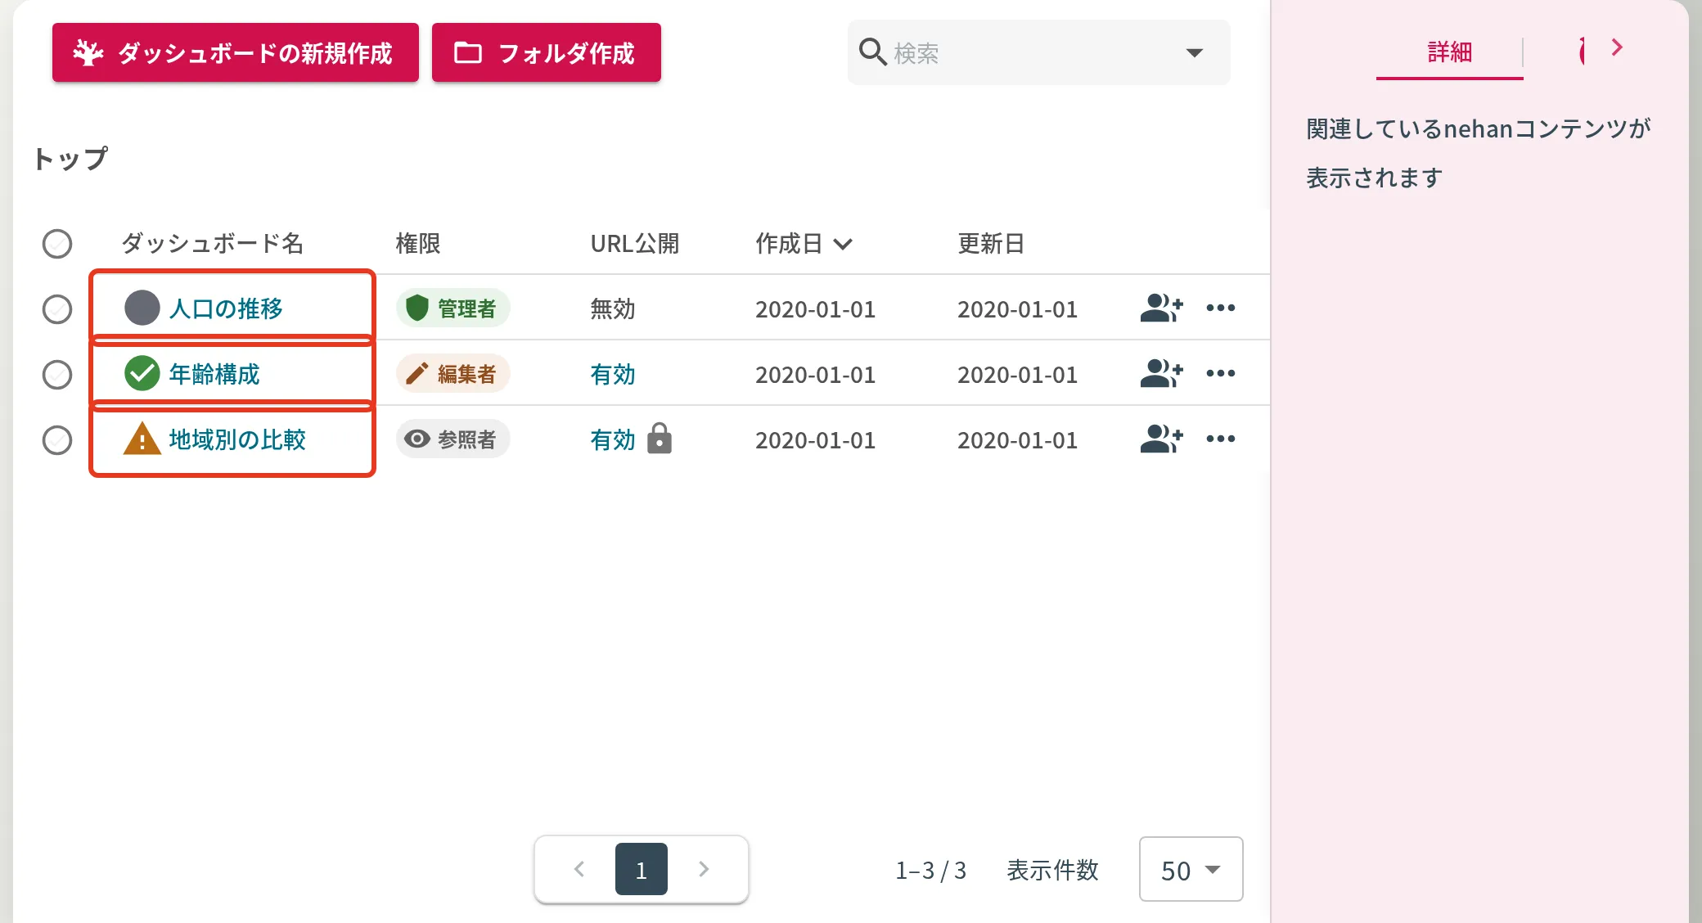Image resolution: width=1702 pixels, height=923 pixels.
Task: Click the orange warning triangle for 地域別の比較
Action: coord(142,439)
